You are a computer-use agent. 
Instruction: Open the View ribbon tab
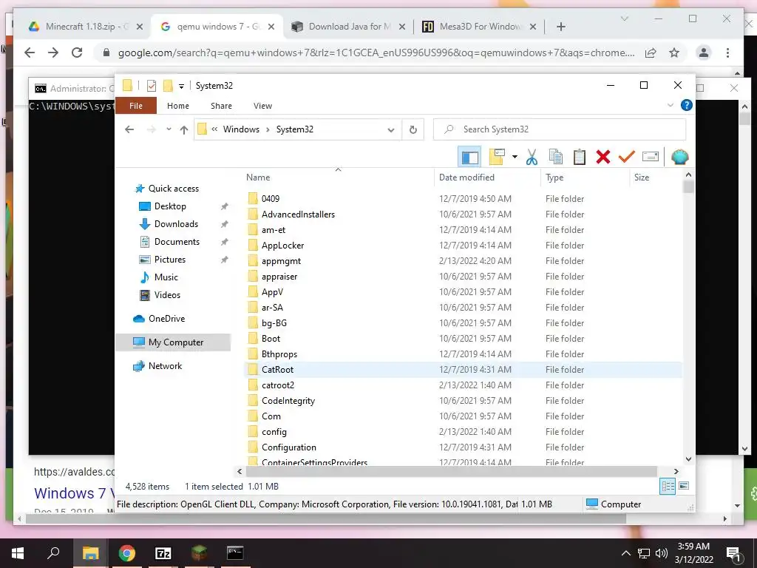tap(262, 106)
